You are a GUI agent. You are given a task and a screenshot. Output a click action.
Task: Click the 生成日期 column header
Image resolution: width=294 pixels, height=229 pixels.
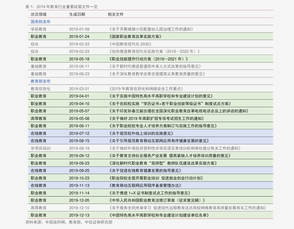[x=77, y=14]
